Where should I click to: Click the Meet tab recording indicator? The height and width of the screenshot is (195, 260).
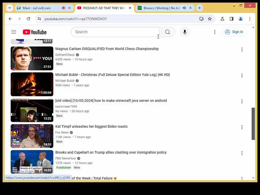point(63,8)
